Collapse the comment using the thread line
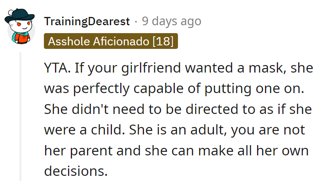The height and width of the screenshot is (181, 331). (x=21, y=118)
